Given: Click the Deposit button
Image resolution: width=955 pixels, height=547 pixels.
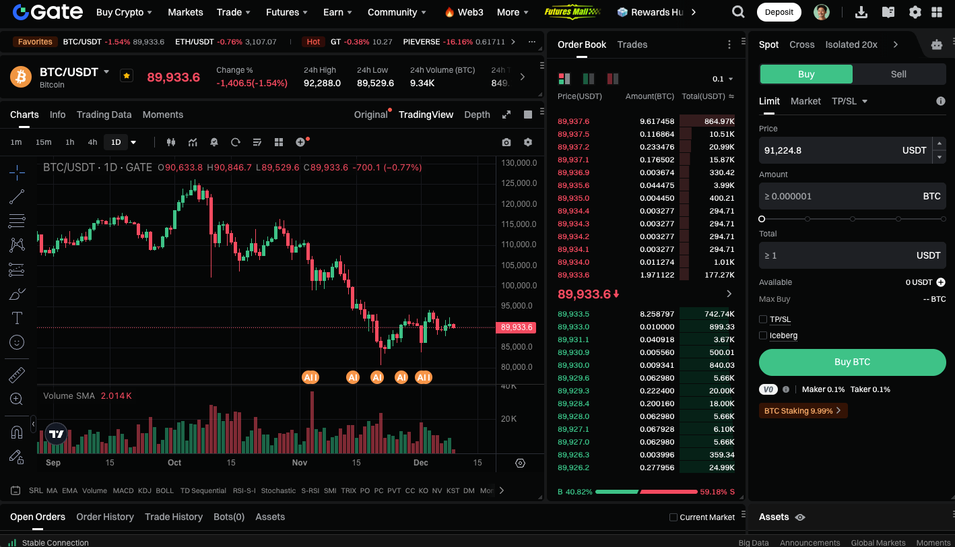Looking at the screenshot, I should click(779, 12).
